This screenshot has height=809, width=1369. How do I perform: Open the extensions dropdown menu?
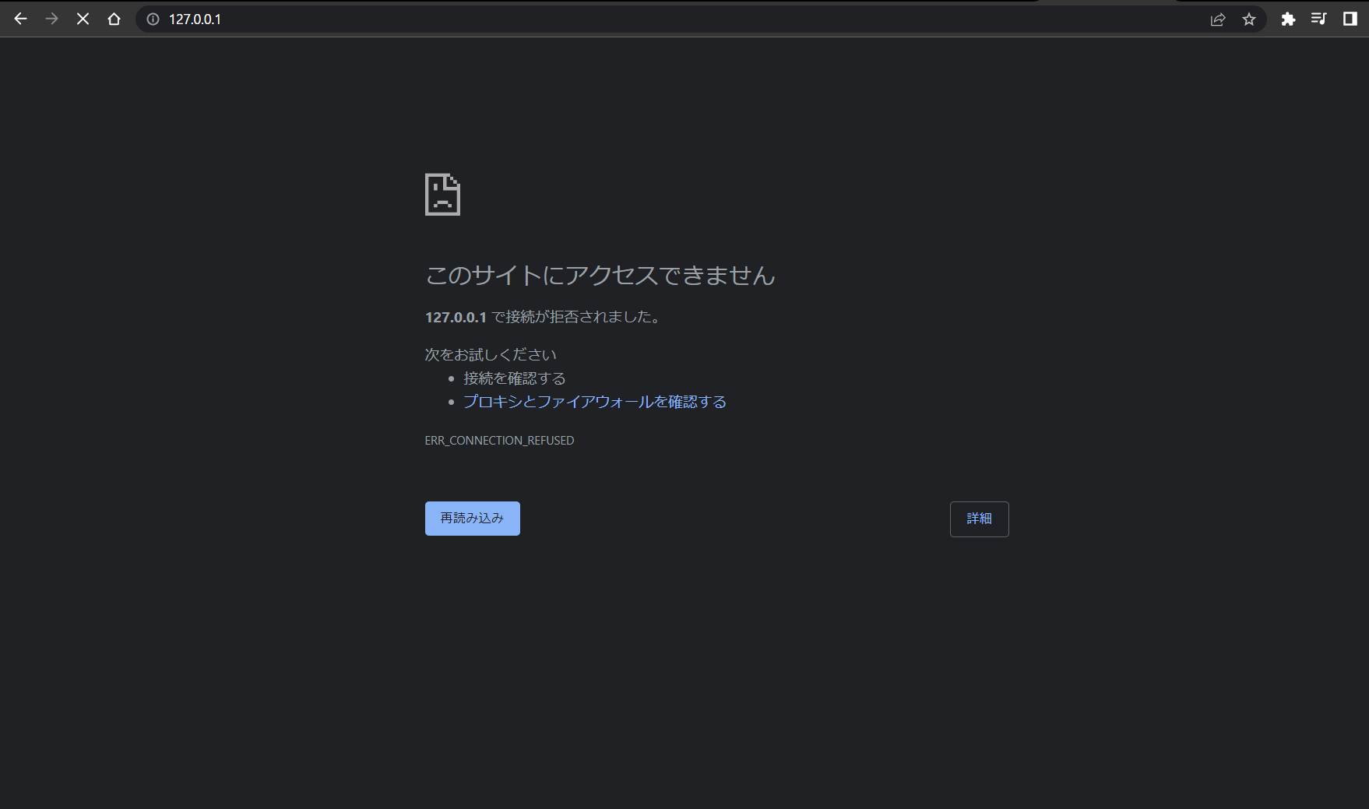[x=1288, y=19]
